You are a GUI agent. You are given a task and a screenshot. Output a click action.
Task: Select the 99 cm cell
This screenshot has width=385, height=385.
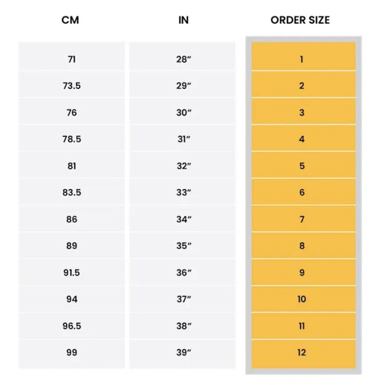pyautogui.click(x=72, y=353)
